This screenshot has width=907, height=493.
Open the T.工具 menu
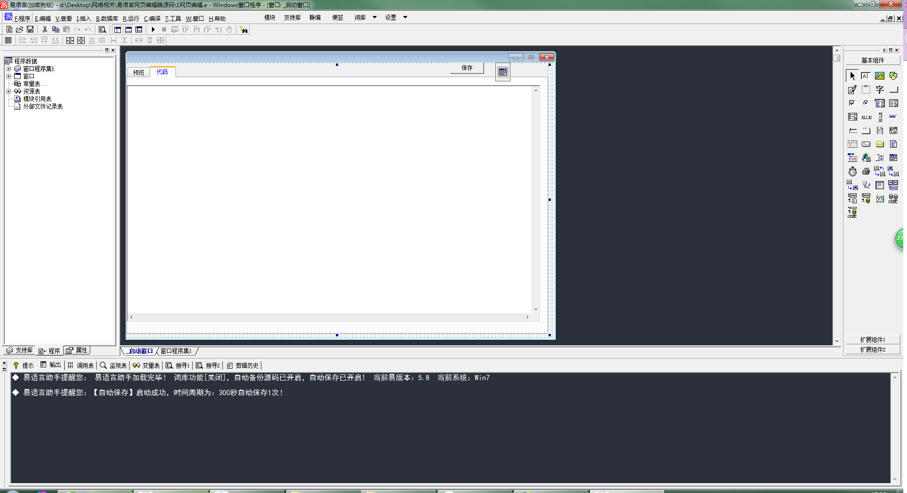[173, 18]
